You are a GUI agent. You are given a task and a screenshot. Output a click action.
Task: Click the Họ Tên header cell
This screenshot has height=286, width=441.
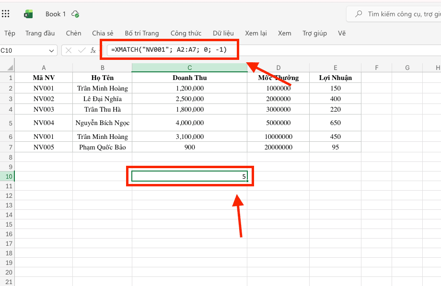(x=103, y=78)
